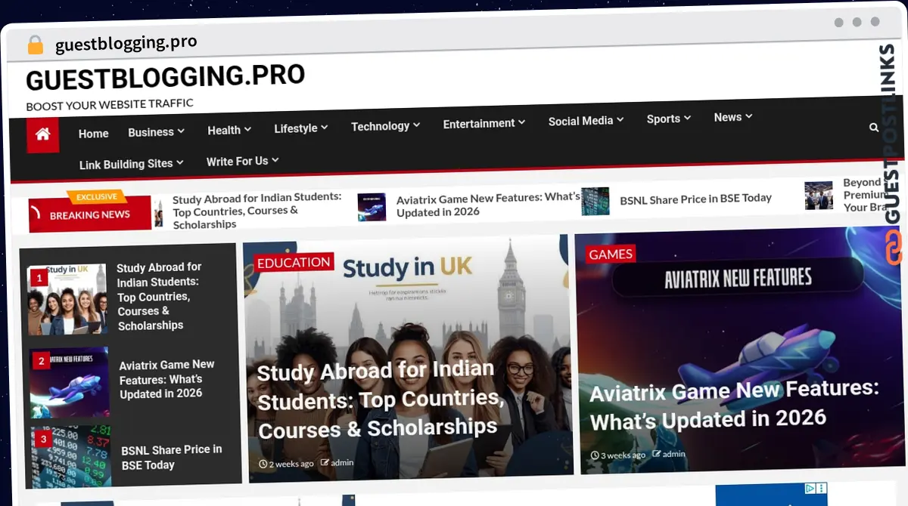Open ticker headline BSNL Share Price in BSE Today
The image size is (908, 506).
point(695,199)
